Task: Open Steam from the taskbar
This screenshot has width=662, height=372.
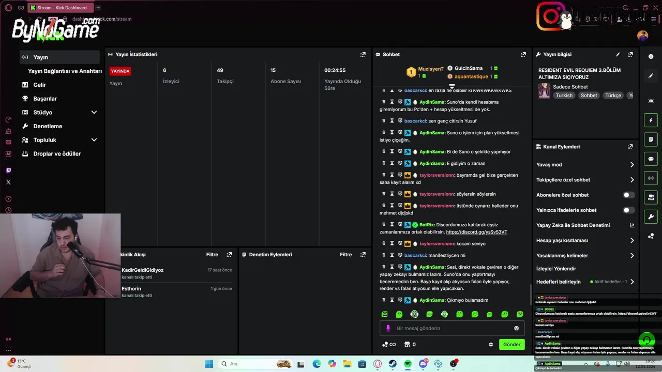Action: tap(393, 364)
